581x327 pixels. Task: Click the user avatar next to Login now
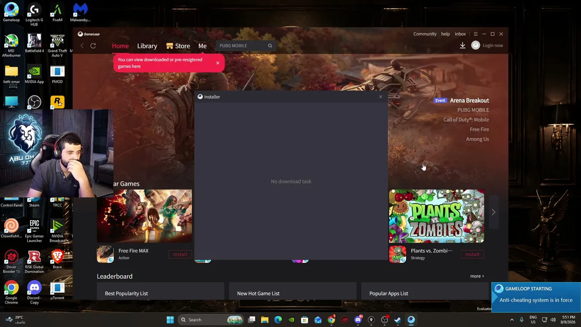pos(476,45)
